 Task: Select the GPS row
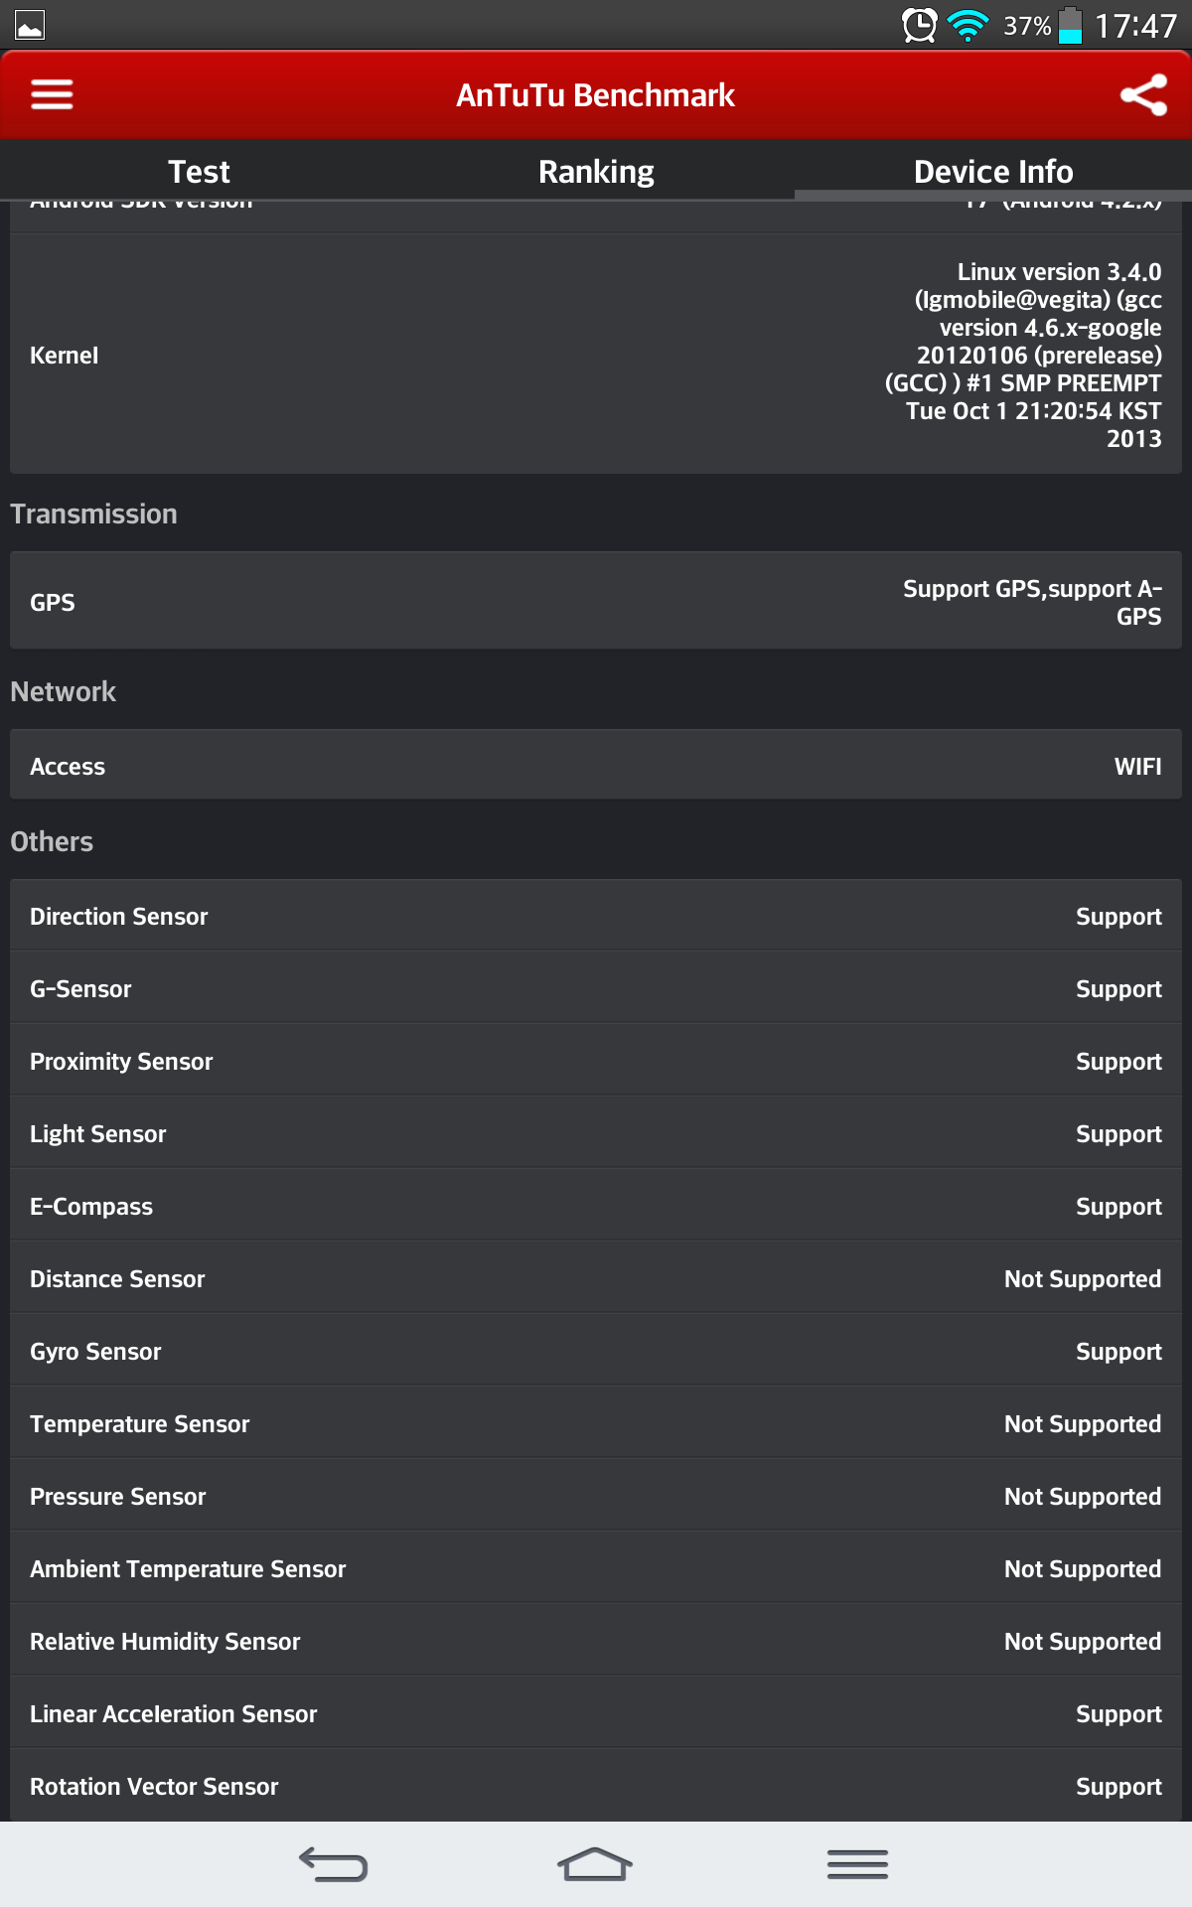tap(596, 602)
